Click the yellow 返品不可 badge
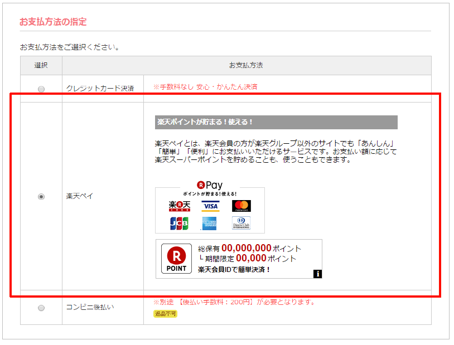 (165, 314)
